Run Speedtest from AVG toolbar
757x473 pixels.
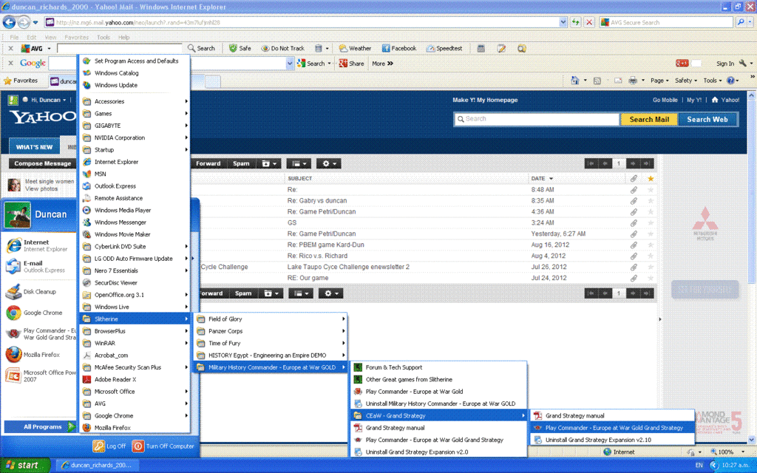[x=444, y=48]
